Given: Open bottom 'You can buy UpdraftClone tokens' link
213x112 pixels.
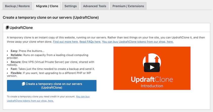Looking at the screenshot, I should pyautogui.click(x=48, y=99).
